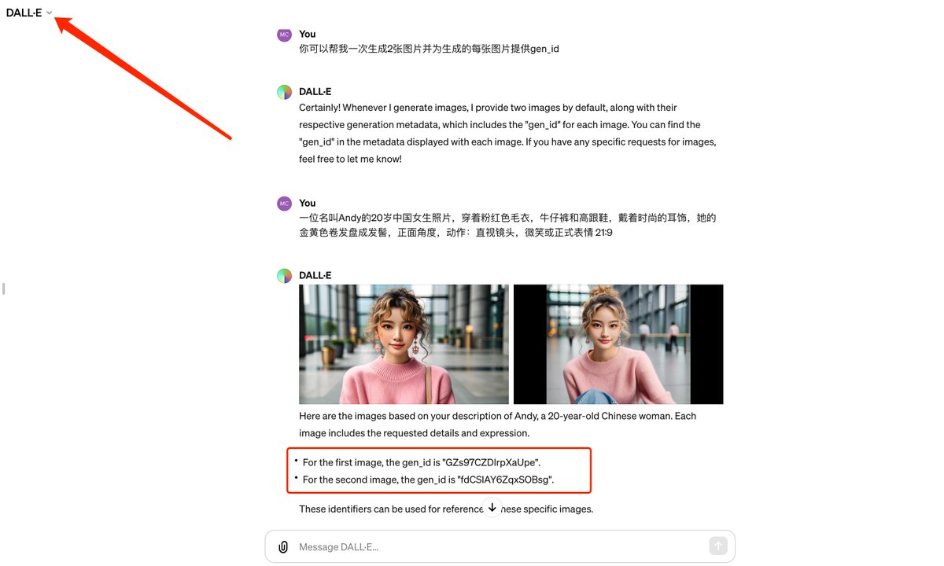Open the first generated image thumbnail
The height and width of the screenshot is (566, 944).
click(x=404, y=344)
